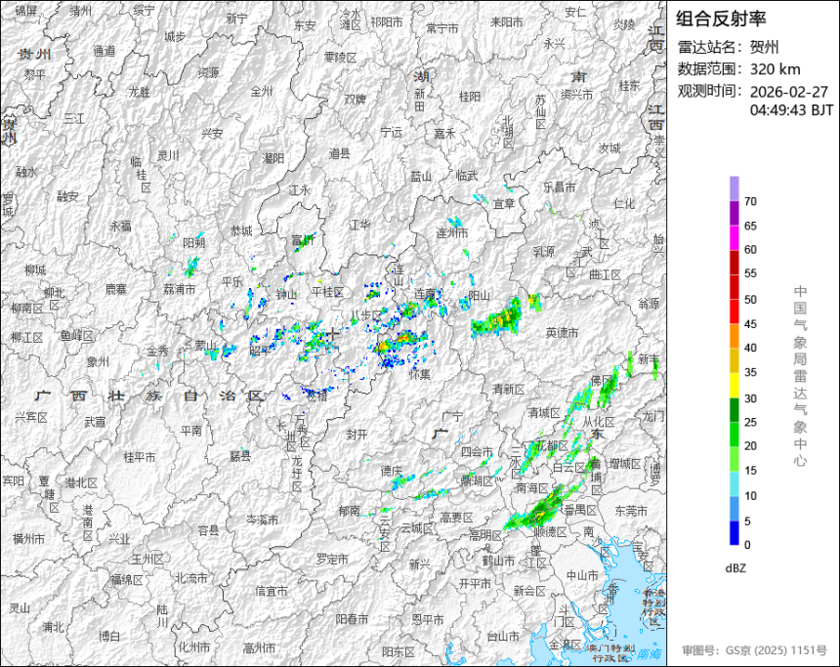Click the 怀集 county label
The width and height of the screenshot is (840, 667).
click(419, 374)
